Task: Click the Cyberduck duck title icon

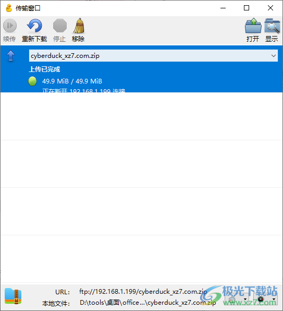Action: point(9,8)
